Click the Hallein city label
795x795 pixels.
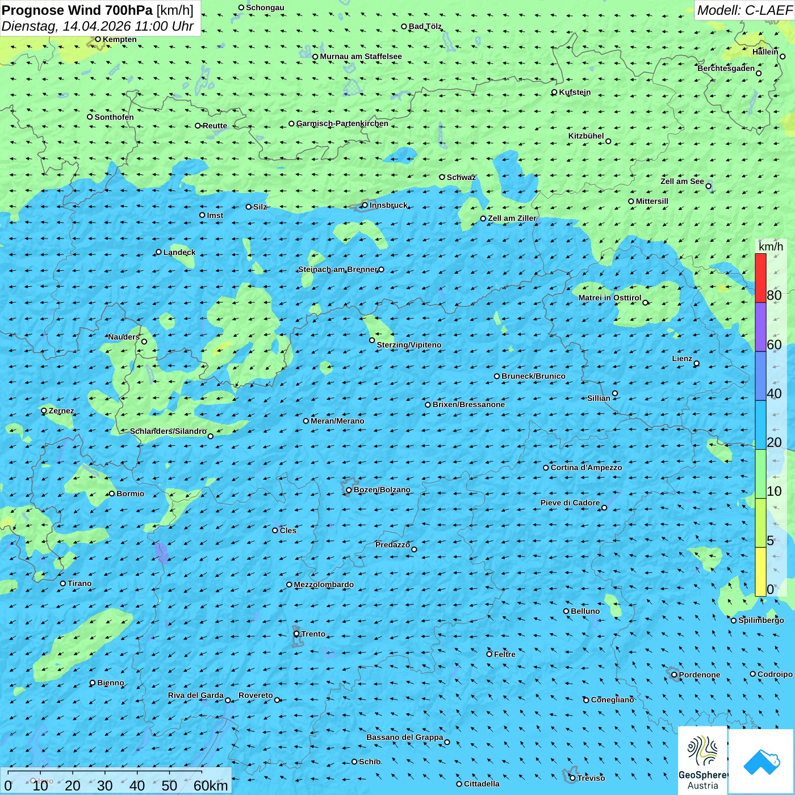point(765,52)
